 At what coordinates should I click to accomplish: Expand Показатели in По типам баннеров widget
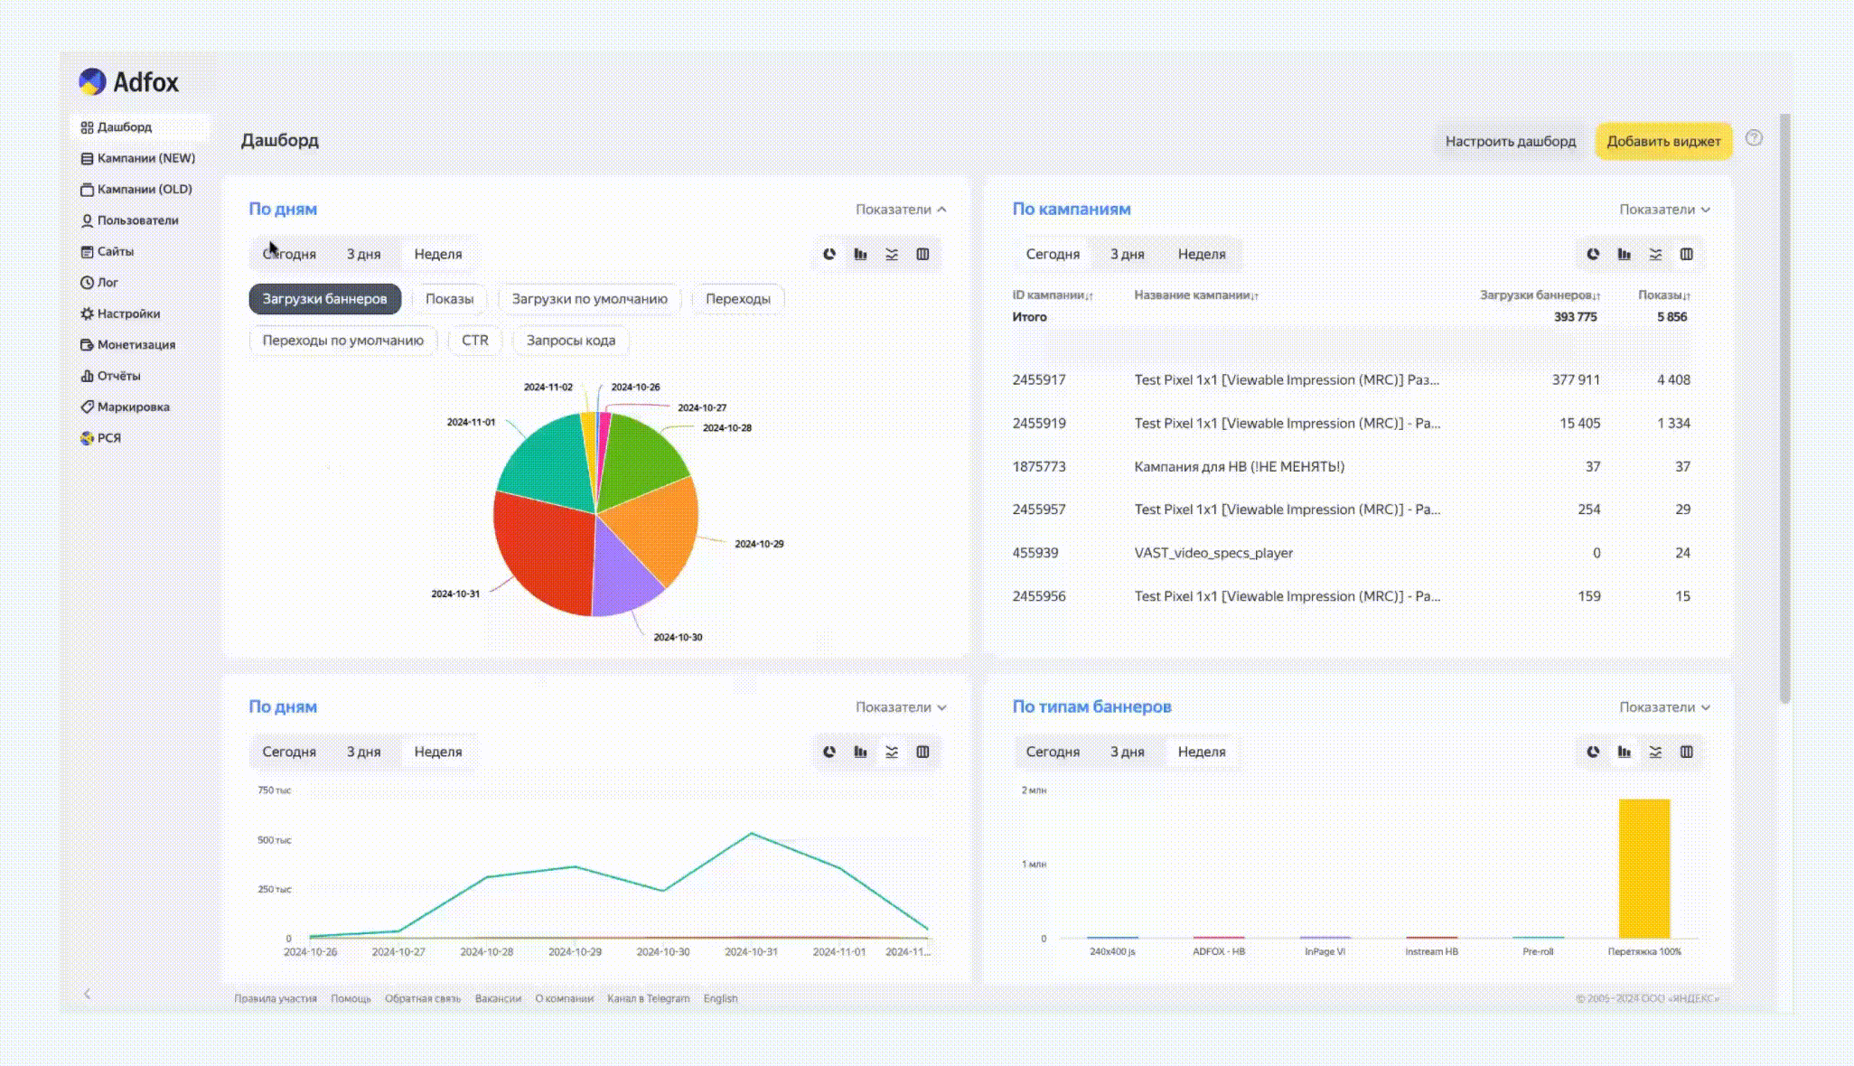(1663, 707)
